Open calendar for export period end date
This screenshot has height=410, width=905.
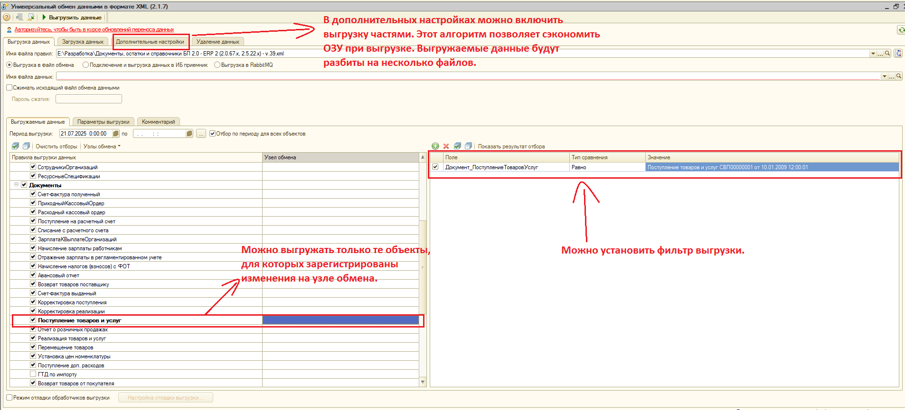(x=189, y=134)
